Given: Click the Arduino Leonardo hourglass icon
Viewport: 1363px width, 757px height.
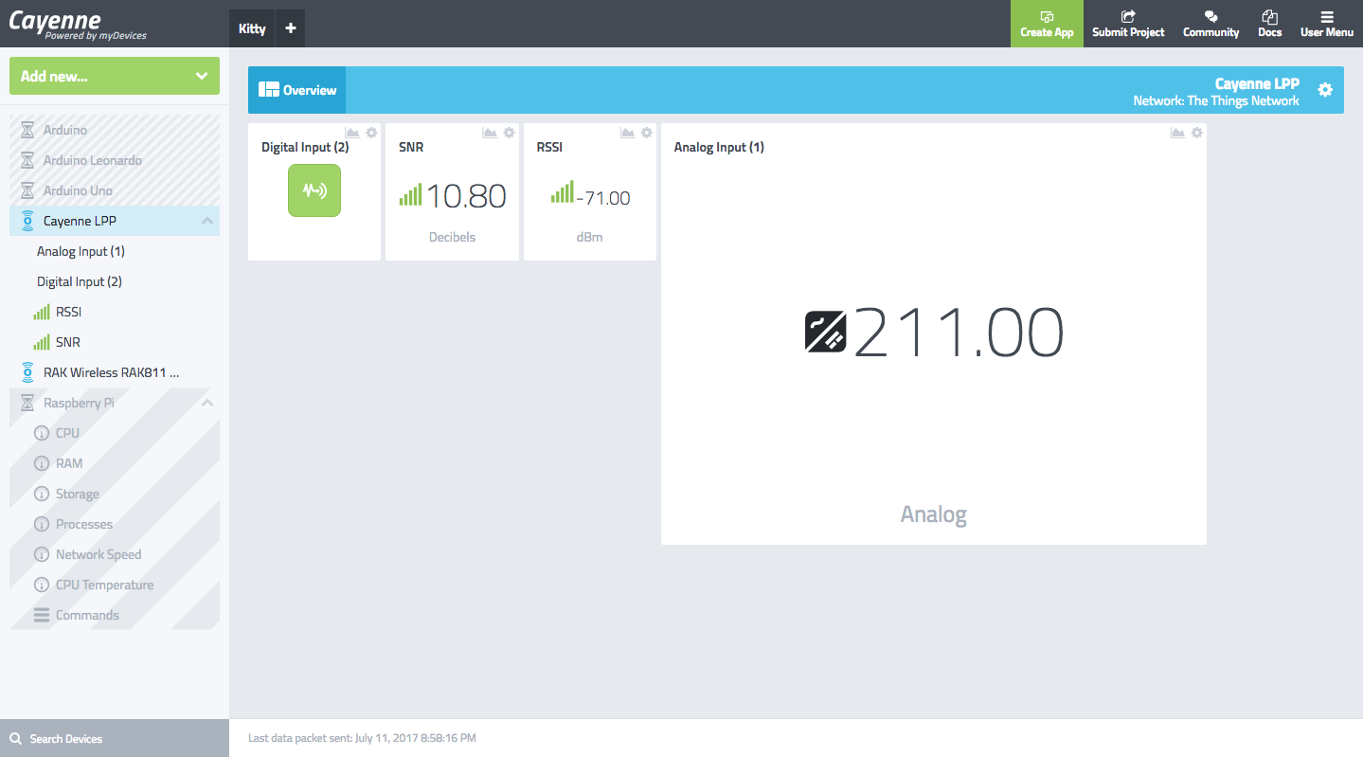Looking at the screenshot, I should point(27,160).
